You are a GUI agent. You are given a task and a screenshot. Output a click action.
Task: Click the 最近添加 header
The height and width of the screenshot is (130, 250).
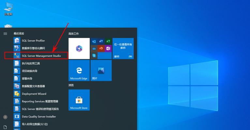pyautogui.click(x=19, y=33)
